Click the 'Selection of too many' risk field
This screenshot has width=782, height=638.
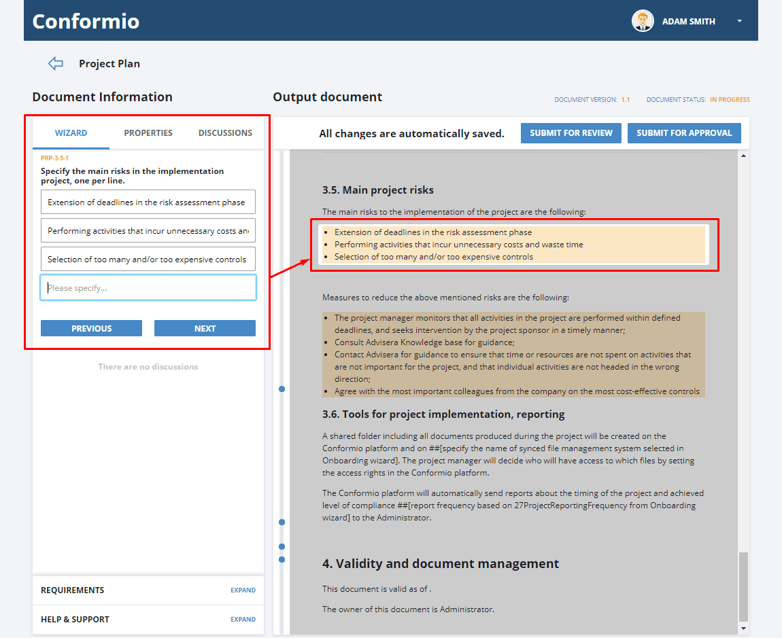[148, 259]
